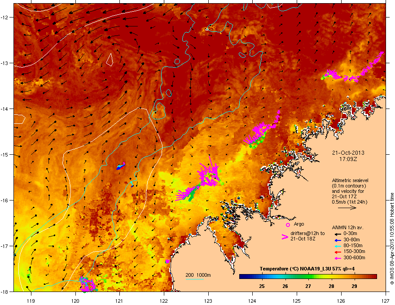Click the Argo magenta circle legend symbol

point(288,225)
